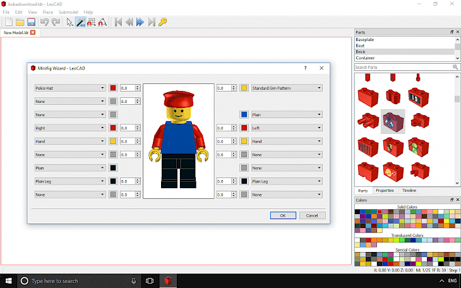This screenshot has width=461, height=288.
Task: Float the Parts panel
Action: point(452,32)
